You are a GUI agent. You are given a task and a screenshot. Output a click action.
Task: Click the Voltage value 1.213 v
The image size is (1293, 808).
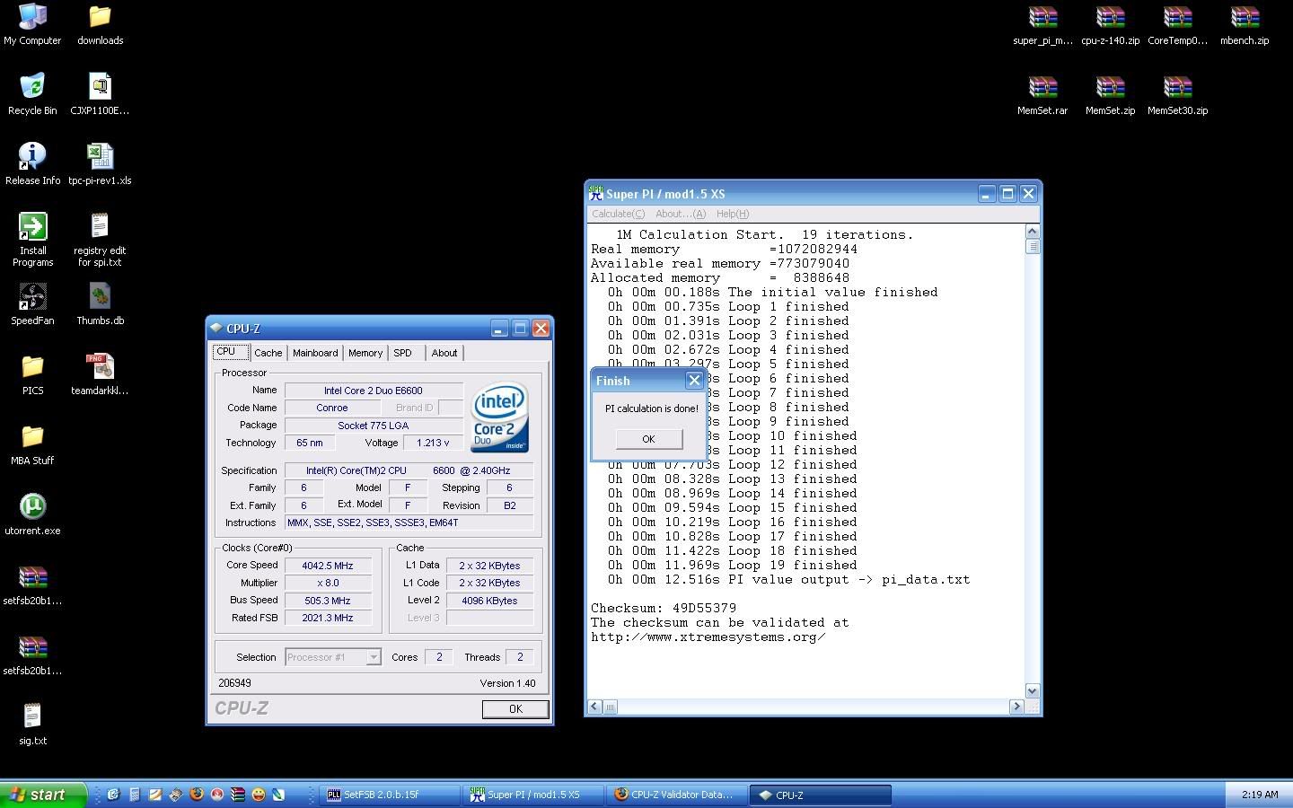tap(433, 443)
